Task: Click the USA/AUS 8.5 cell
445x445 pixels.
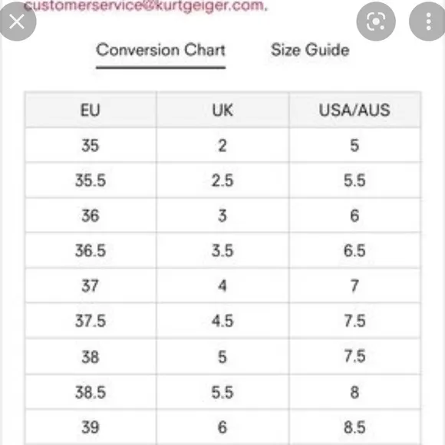Action: click(354, 427)
